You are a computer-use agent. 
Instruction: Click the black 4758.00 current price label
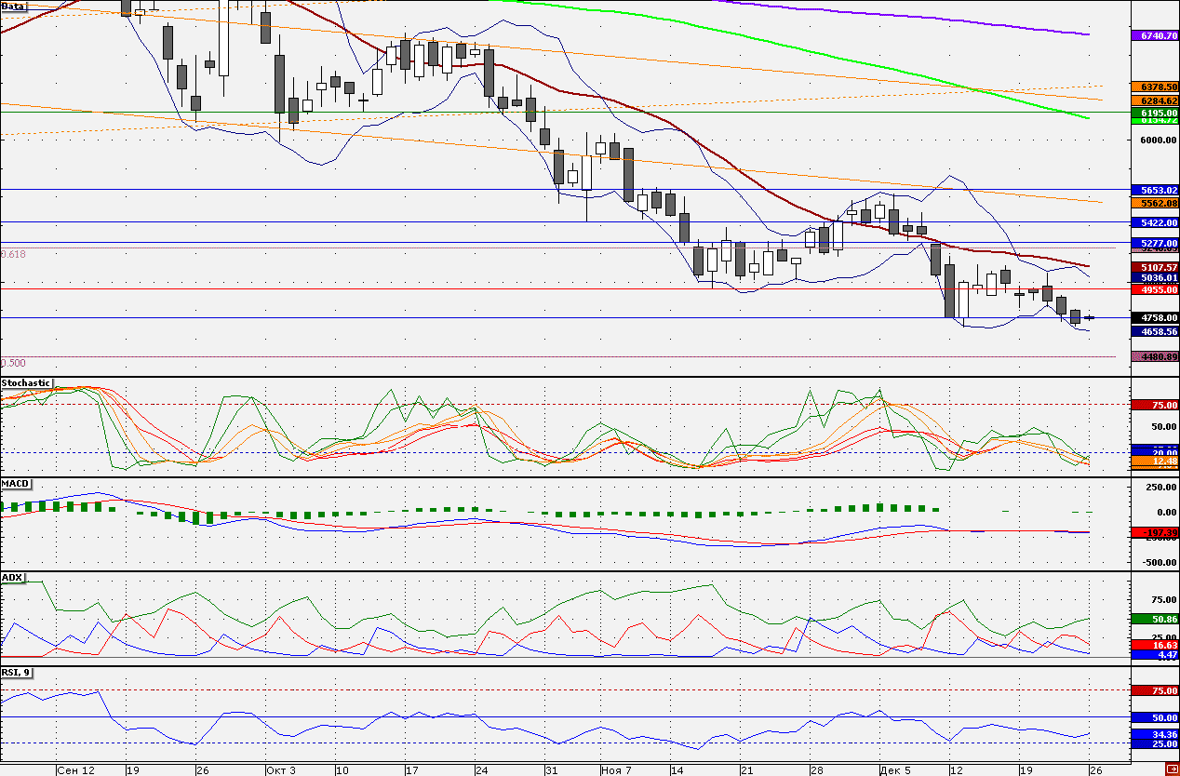(1154, 317)
